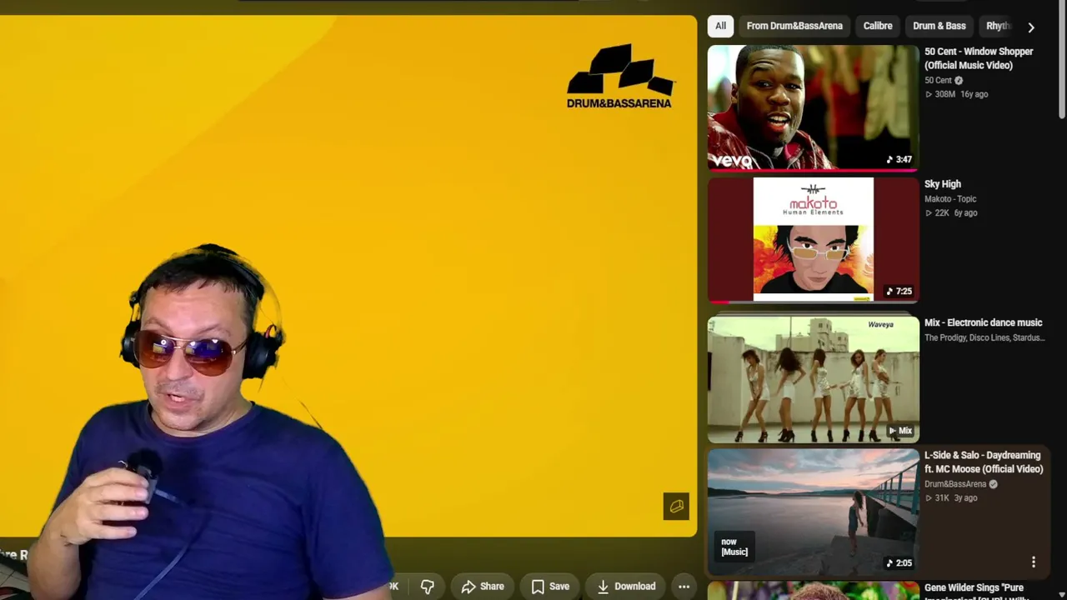Open the 'Sky High' video title
Image resolution: width=1067 pixels, height=600 pixels.
(x=943, y=184)
